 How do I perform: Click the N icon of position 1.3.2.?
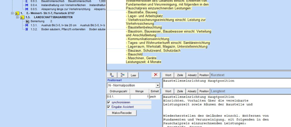(27, 29)
